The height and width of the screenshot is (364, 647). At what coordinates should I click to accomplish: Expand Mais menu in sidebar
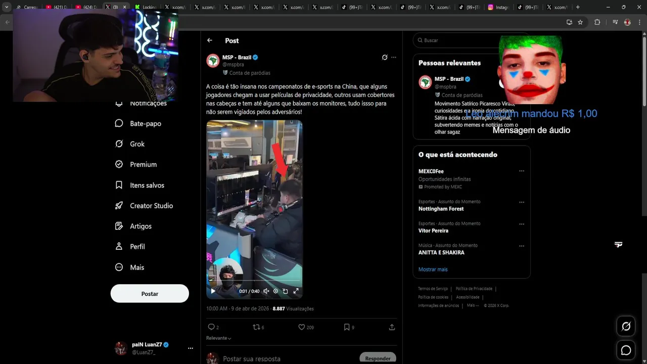pos(130,267)
